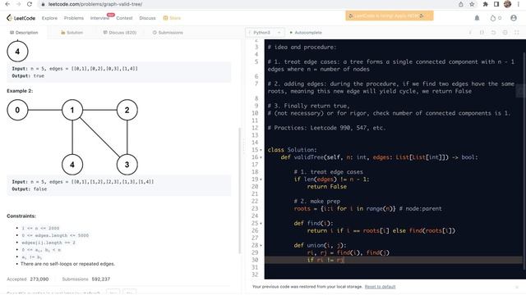Screen dimensions: 526x295
Task: Share this page from the address bar
Action: (461, 4)
